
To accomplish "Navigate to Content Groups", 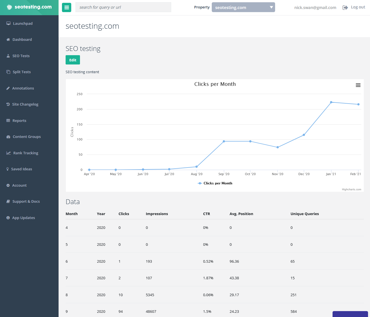I will click(x=27, y=137).
